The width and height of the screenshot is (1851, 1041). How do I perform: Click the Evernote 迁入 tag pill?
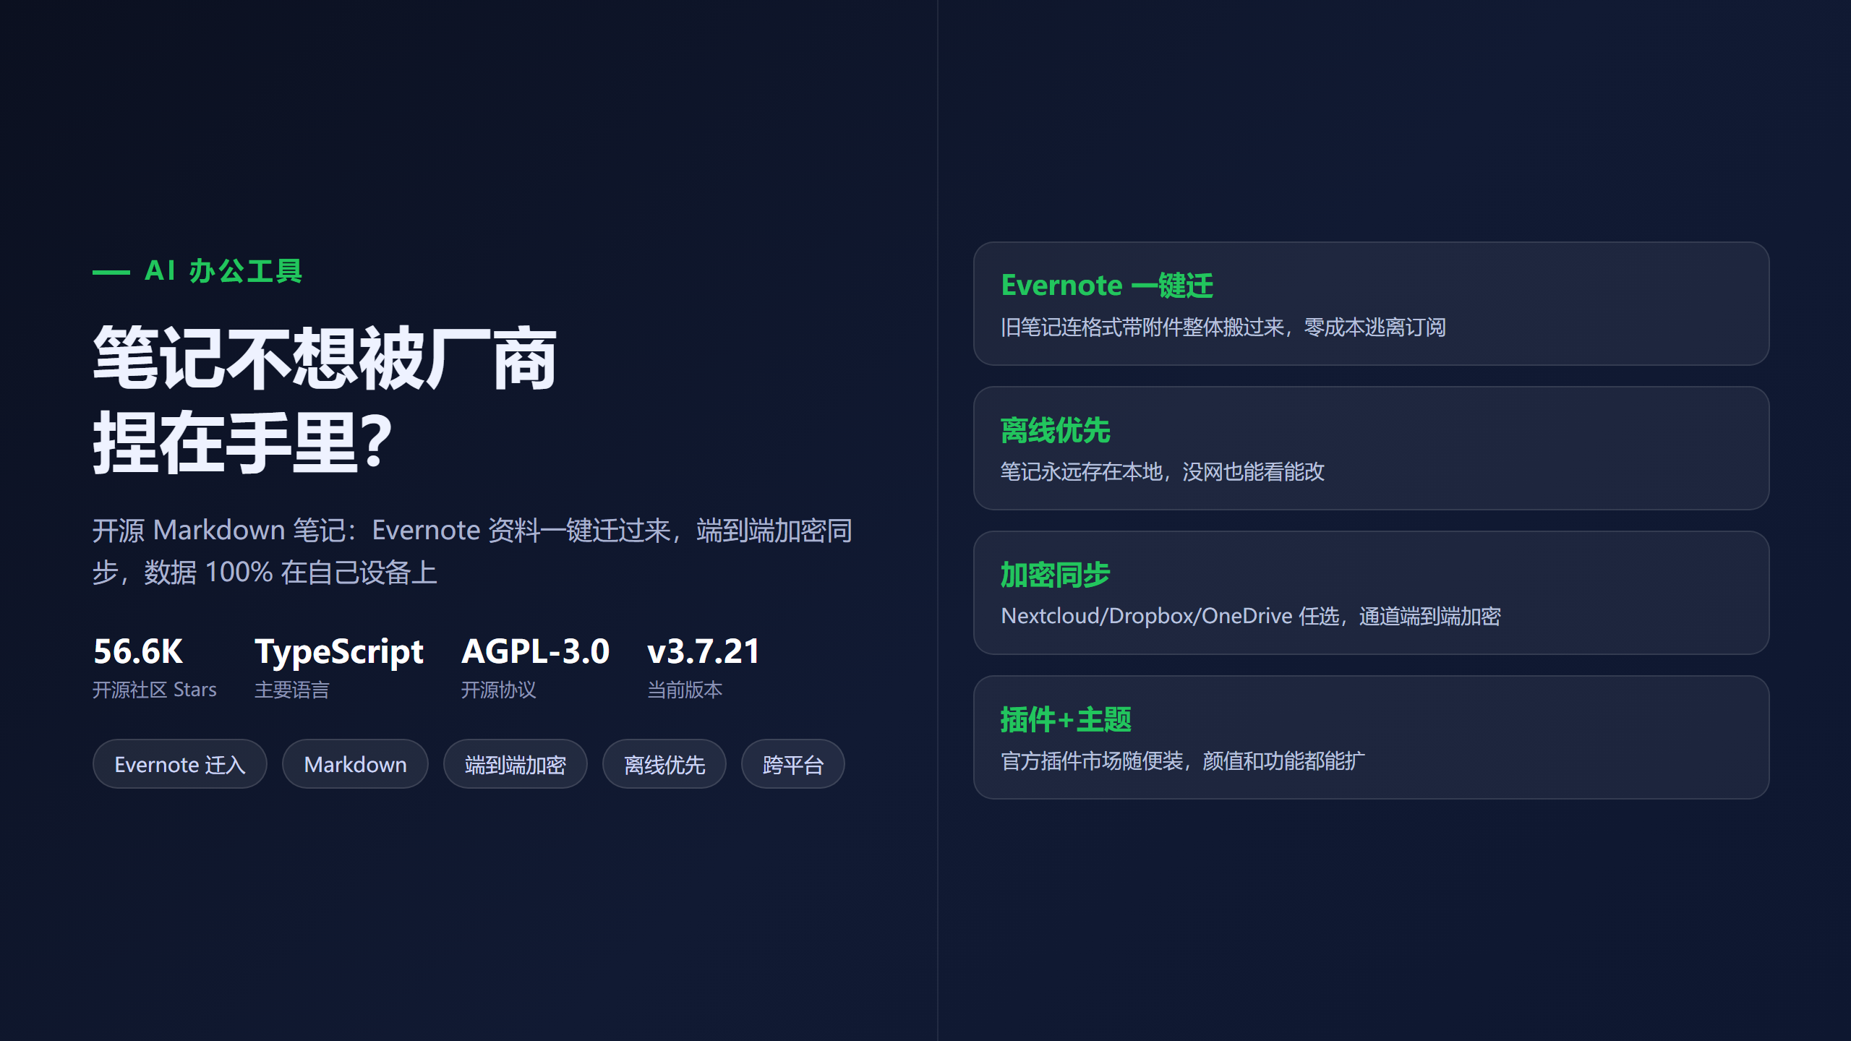coord(179,764)
